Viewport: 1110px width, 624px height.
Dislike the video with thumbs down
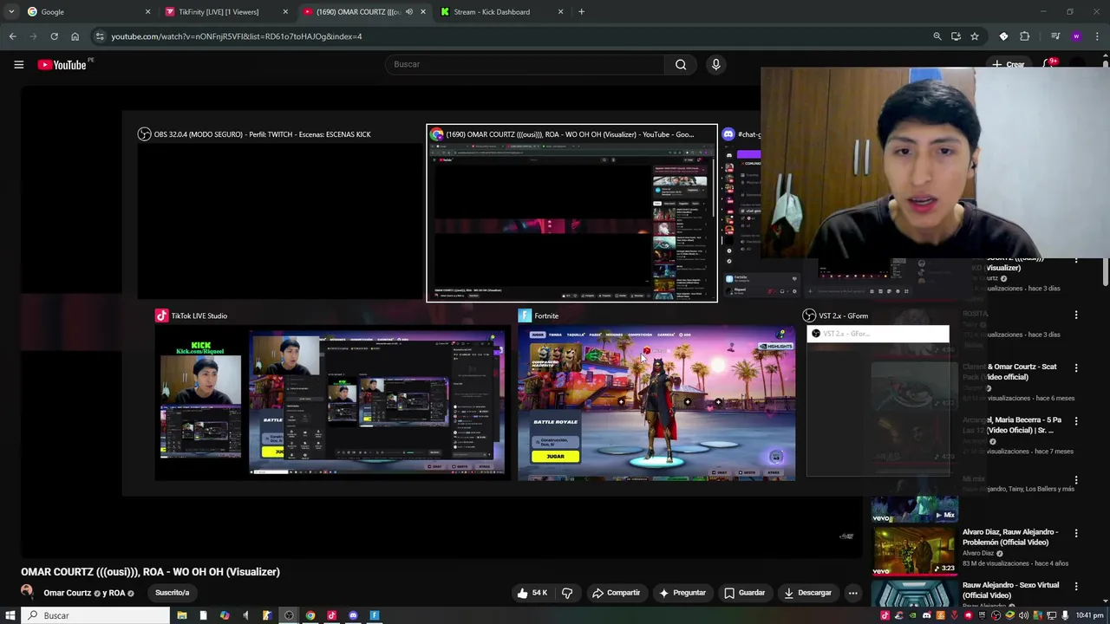click(567, 593)
